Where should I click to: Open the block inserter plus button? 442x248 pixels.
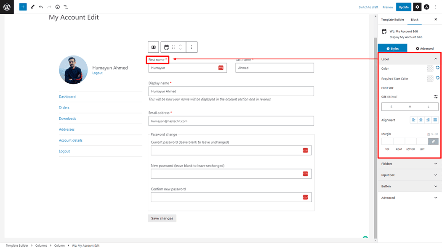(x=23, y=7)
